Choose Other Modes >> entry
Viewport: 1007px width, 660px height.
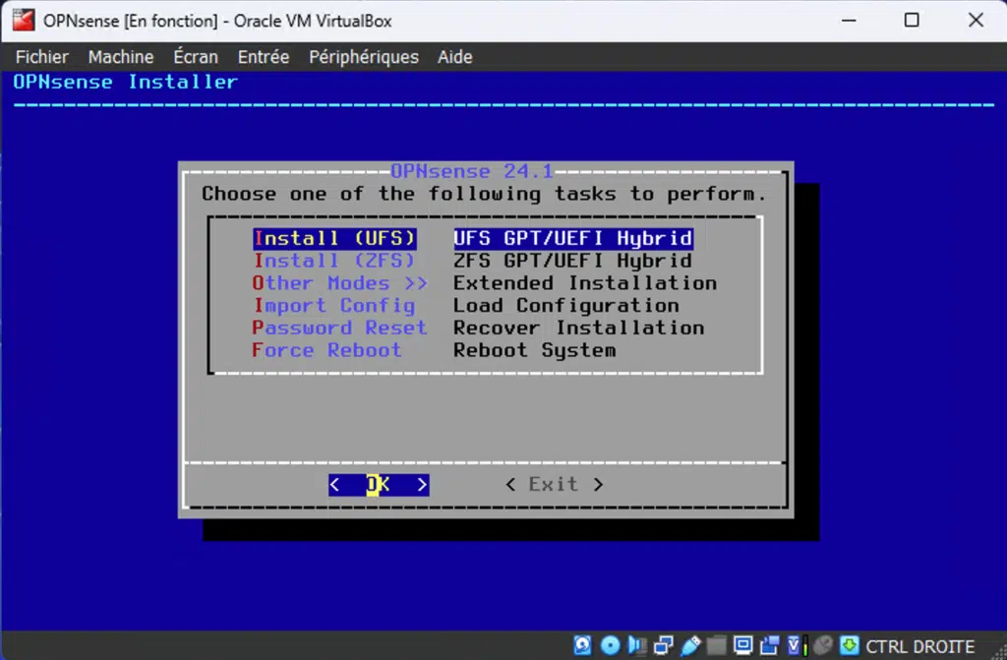(339, 283)
